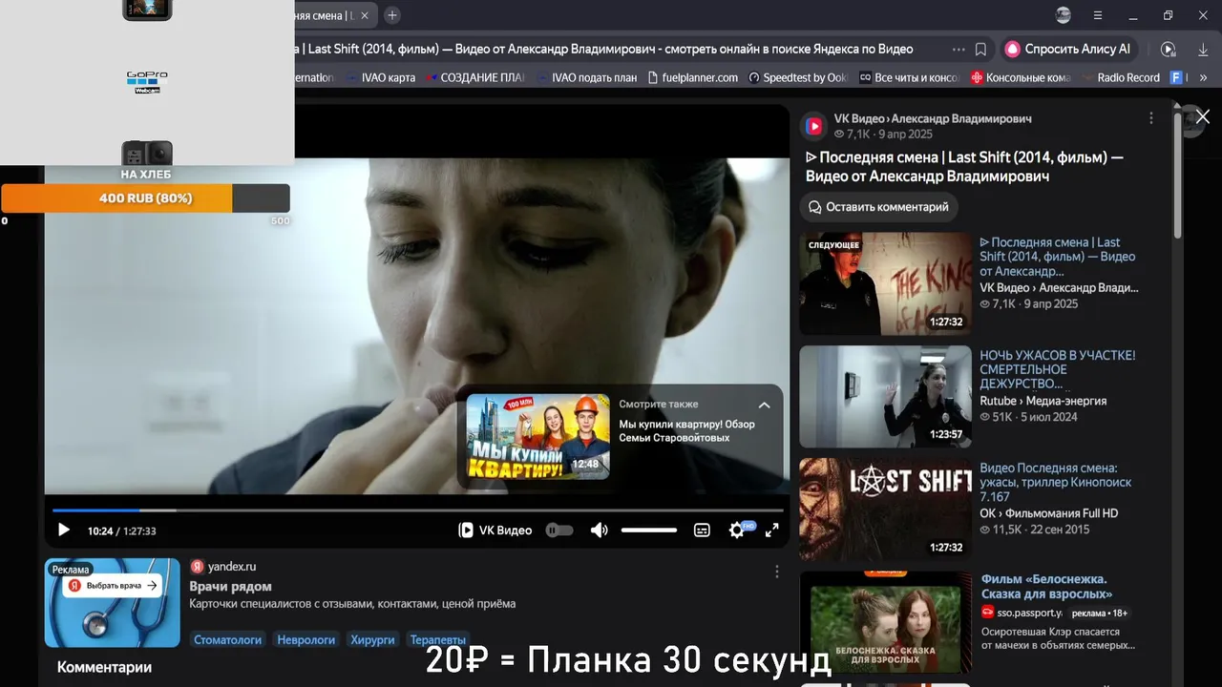Collapse the Смотрите также suggestion panel
The width and height of the screenshot is (1222, 687).
(x=764, y=405)
